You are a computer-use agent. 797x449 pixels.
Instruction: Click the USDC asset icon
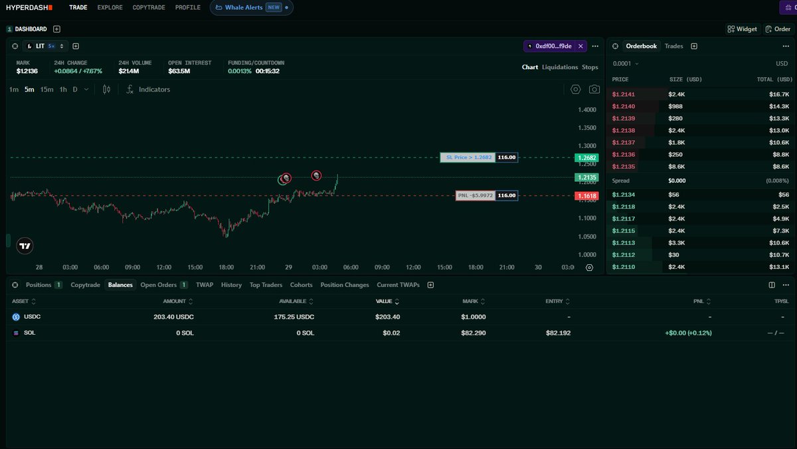point(16,317)
